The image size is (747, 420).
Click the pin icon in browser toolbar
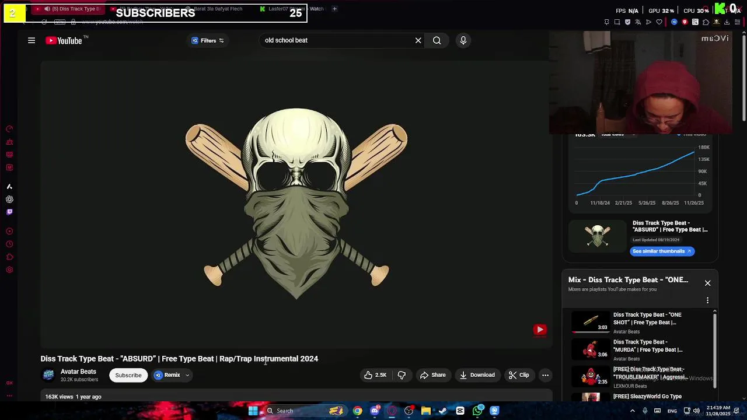[606, 22]
